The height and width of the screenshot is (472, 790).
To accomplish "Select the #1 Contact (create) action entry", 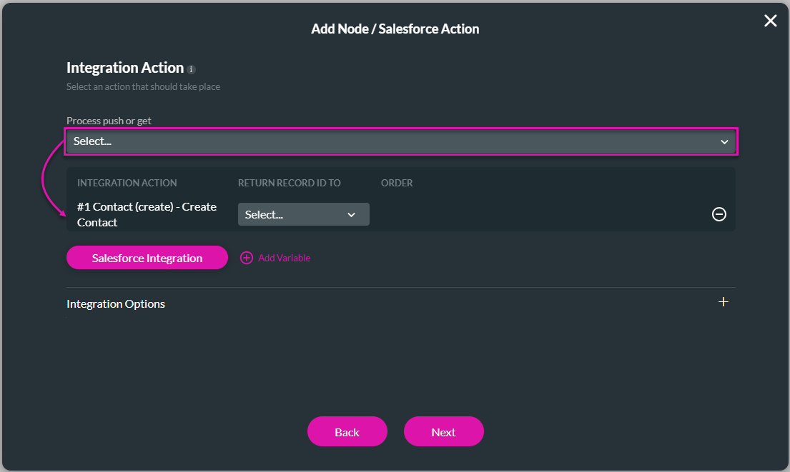I will (147, 214).
